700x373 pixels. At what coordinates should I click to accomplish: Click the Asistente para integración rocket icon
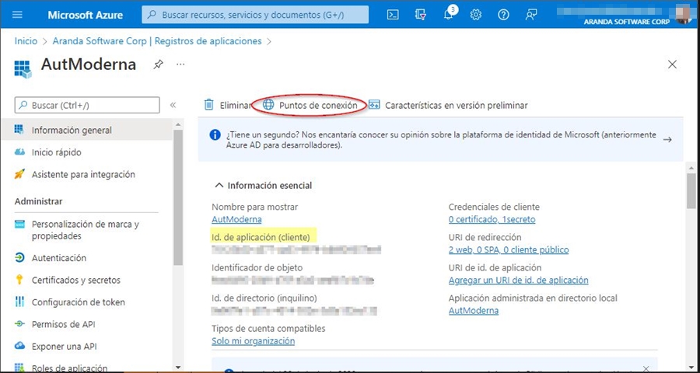tap(19, 174)
